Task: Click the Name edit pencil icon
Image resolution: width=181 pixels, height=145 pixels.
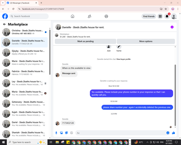Action: pos(119,47)
